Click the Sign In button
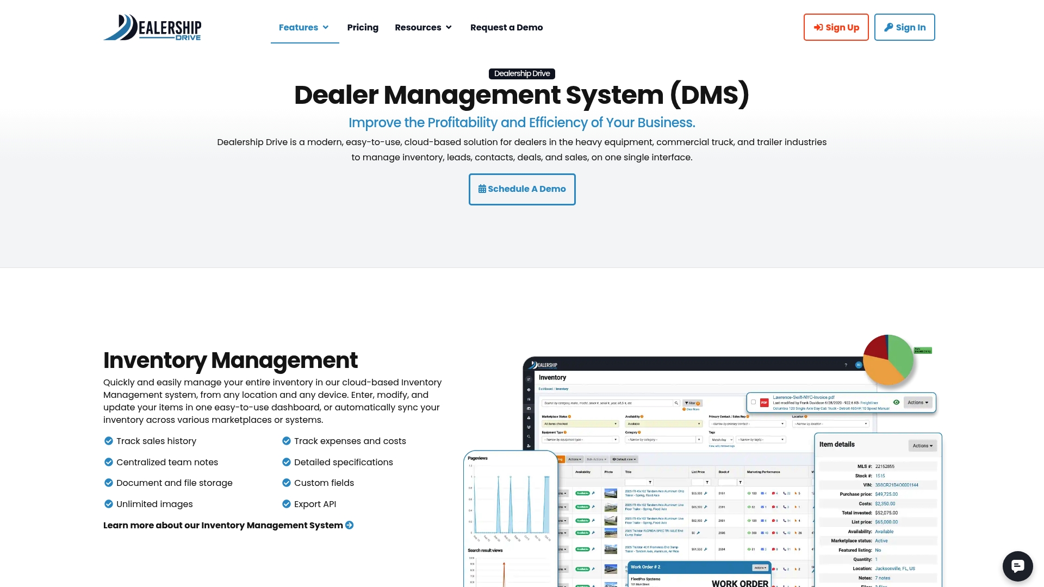The height and width of the screenshot is (587, 1044). click(905, 27)
